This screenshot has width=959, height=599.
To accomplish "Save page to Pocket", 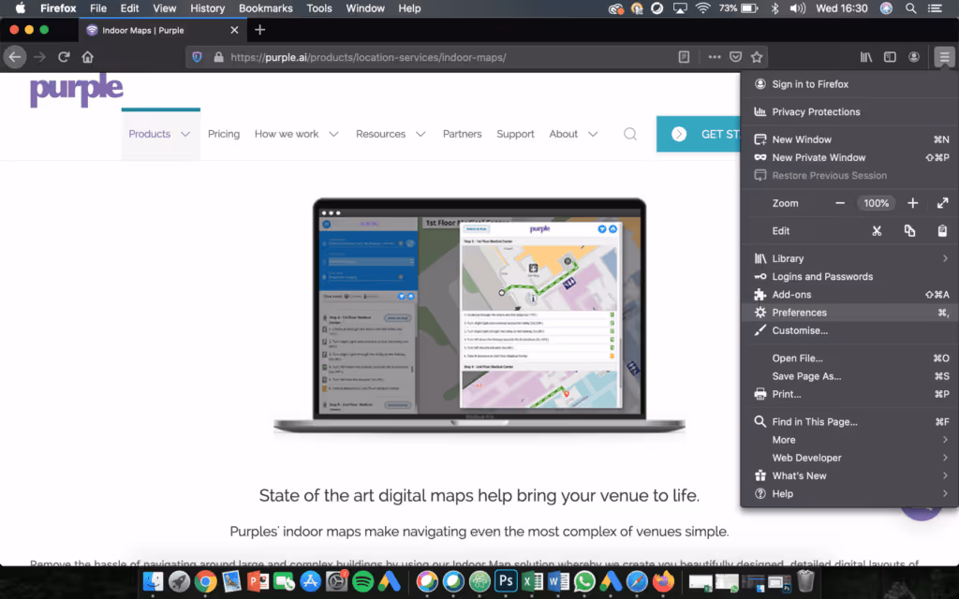I will click(736, 57).
